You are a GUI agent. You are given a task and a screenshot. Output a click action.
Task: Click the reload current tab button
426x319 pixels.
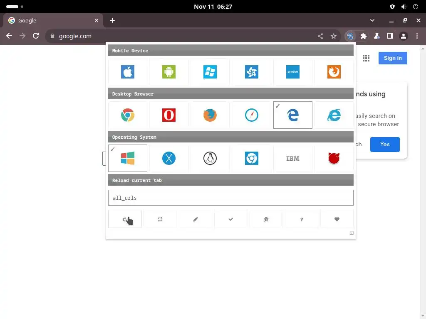[125, 219]
